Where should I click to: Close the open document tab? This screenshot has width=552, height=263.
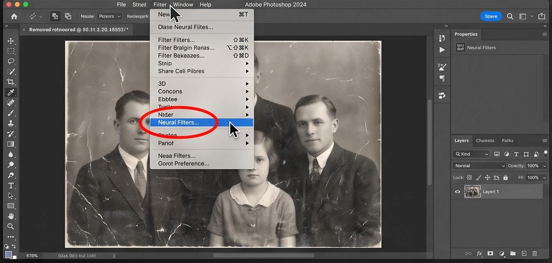point(24,30)
